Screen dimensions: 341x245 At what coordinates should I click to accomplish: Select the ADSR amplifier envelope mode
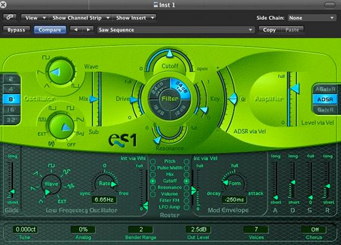325,99
